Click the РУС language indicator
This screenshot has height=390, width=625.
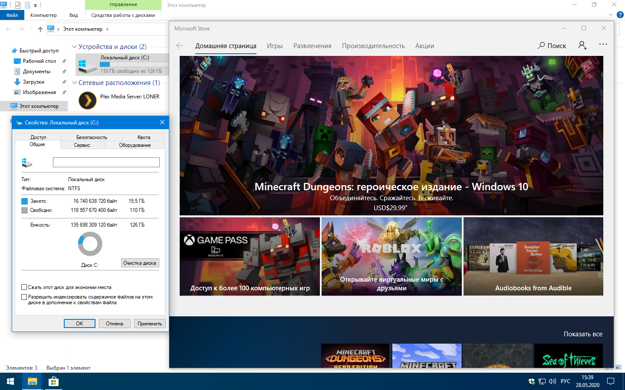point(566,381)
